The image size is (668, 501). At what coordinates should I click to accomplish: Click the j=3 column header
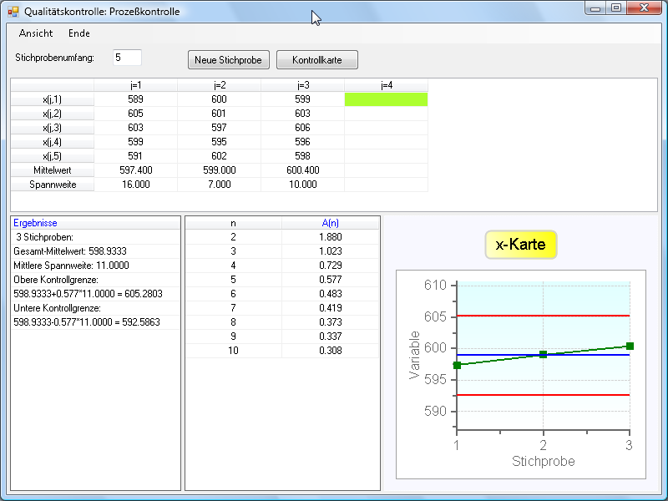pyautogui.click(x=302, y=85)
